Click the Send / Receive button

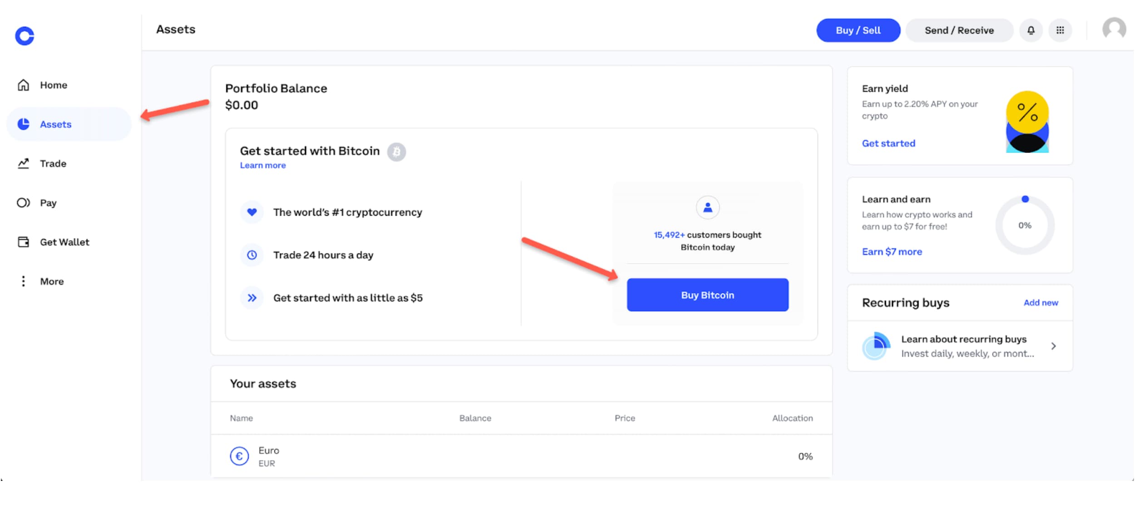coord(959,30)
